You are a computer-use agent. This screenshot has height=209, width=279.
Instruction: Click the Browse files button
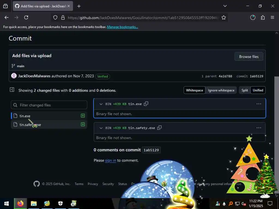[x=249, y=57]
